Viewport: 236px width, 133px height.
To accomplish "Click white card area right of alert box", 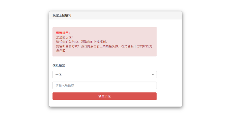I will coord(169,42).
